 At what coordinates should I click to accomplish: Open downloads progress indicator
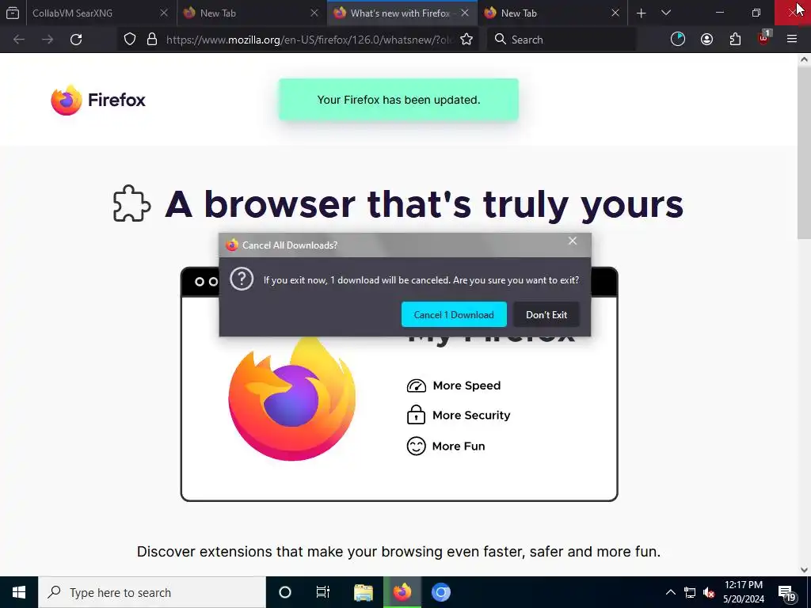tap(678, 40)
